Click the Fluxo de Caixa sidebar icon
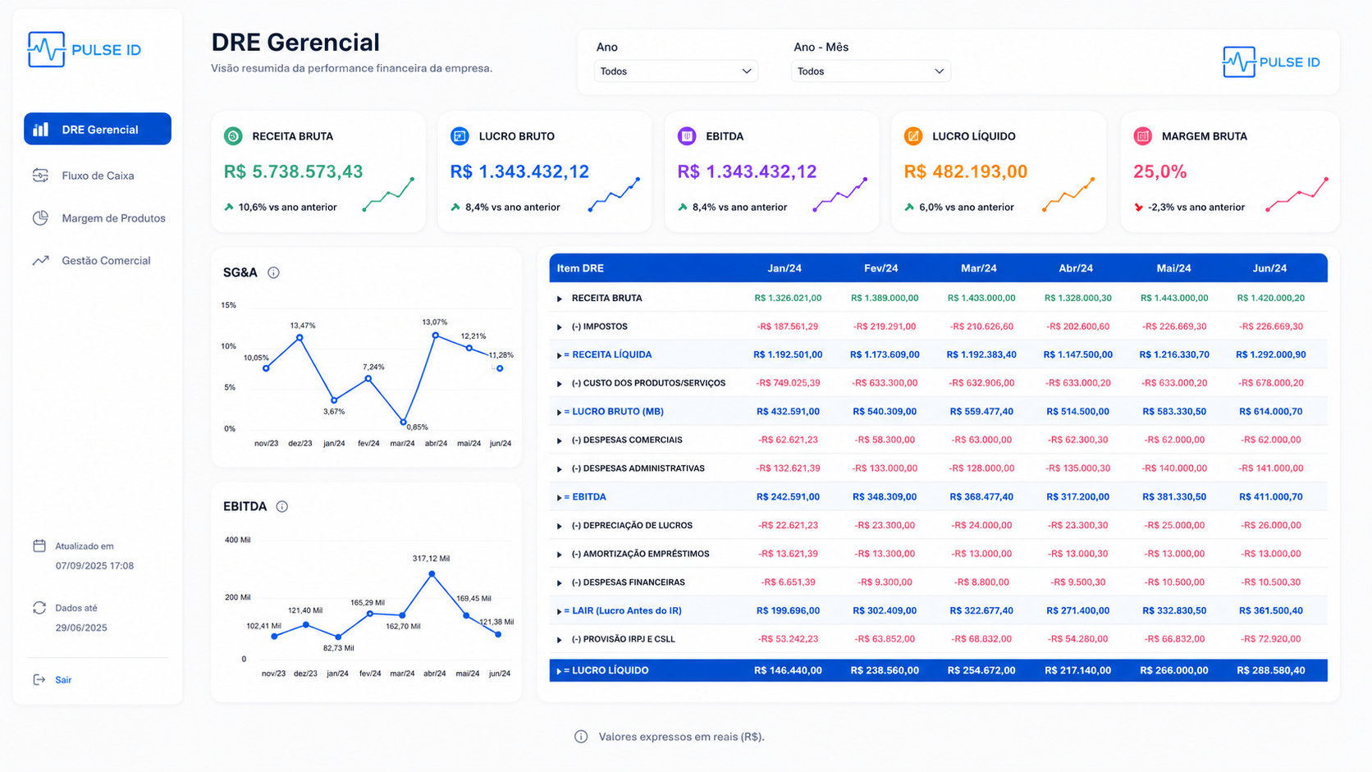Viewport: 1372px width, 772px height. click(40, 176)
